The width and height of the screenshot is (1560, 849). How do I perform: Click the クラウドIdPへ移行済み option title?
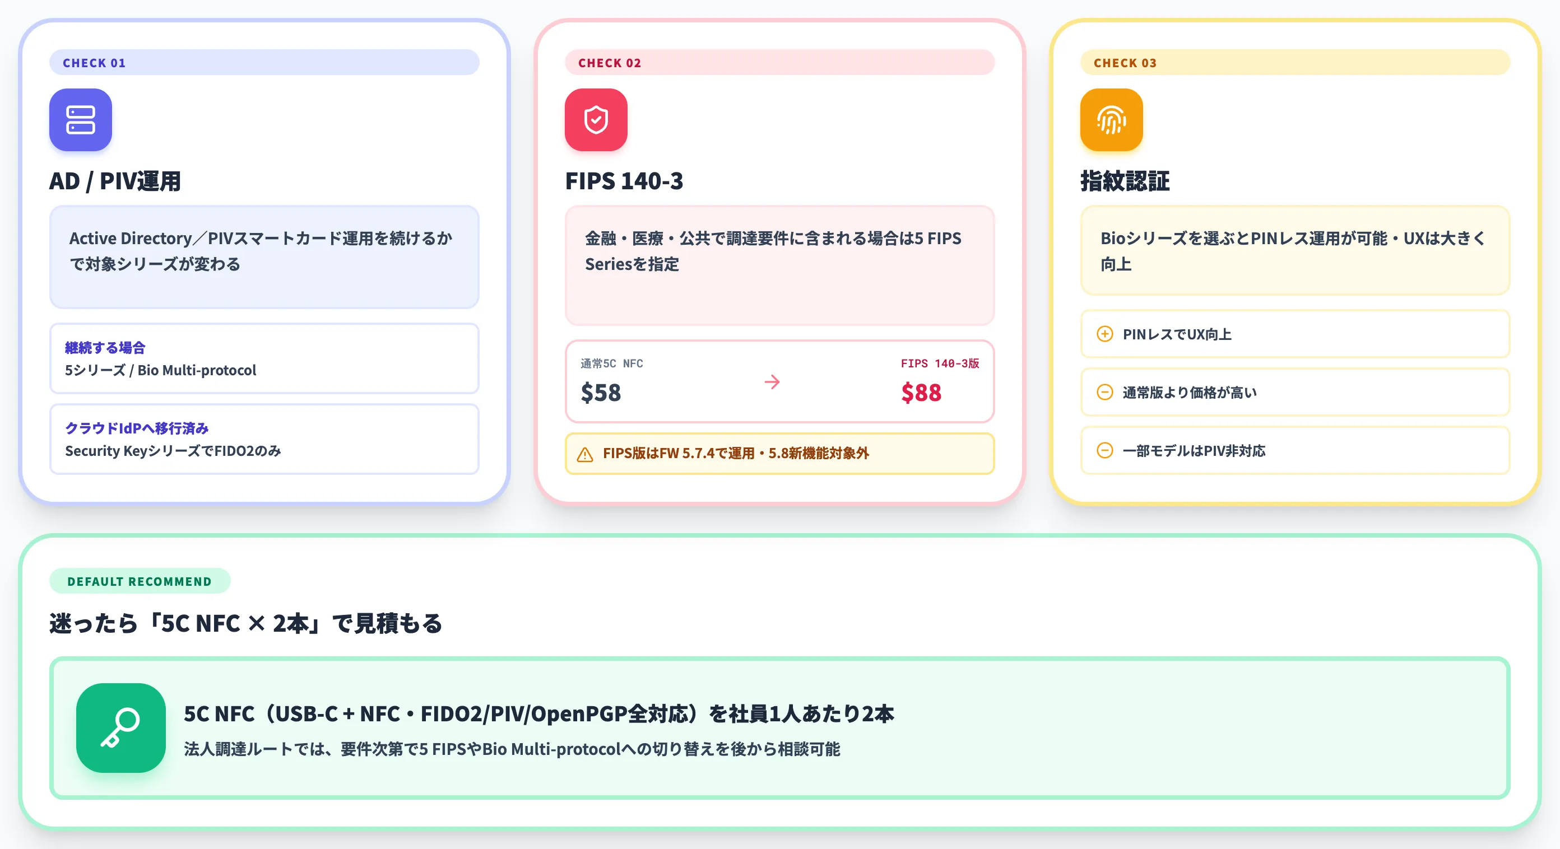136,428
